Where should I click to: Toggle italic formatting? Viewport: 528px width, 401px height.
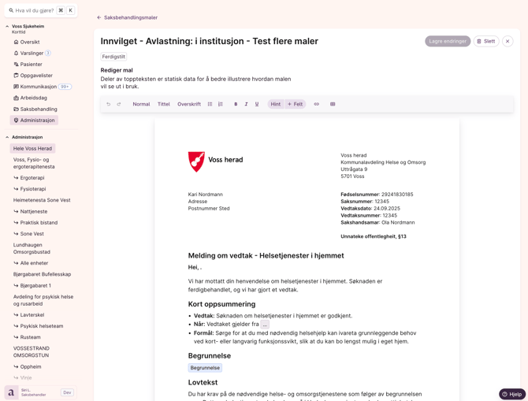[246, 104]
